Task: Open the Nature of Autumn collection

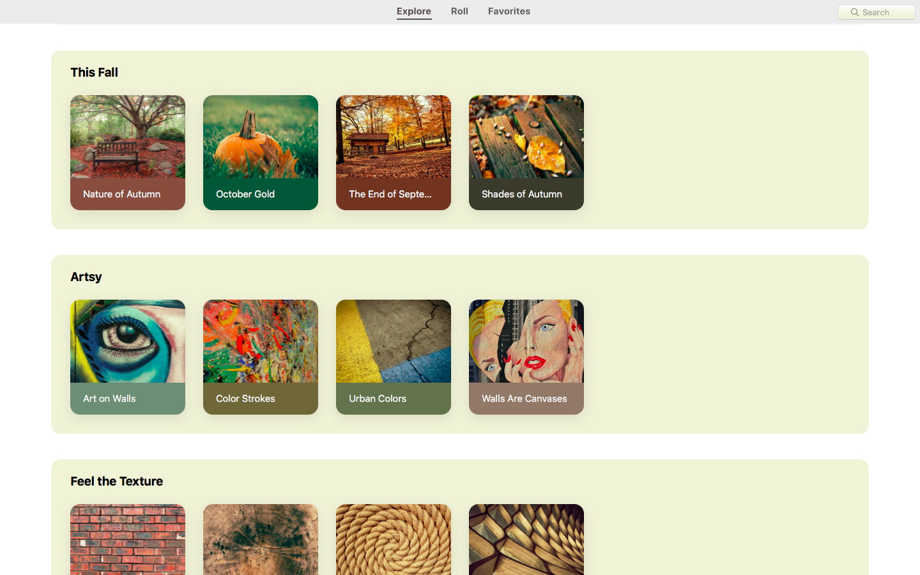Action: (x=128, y=153)
